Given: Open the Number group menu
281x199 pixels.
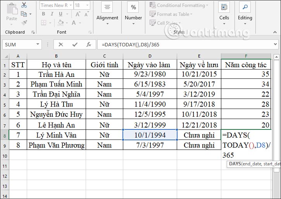Looking at the screenshot, I should 133,14.
